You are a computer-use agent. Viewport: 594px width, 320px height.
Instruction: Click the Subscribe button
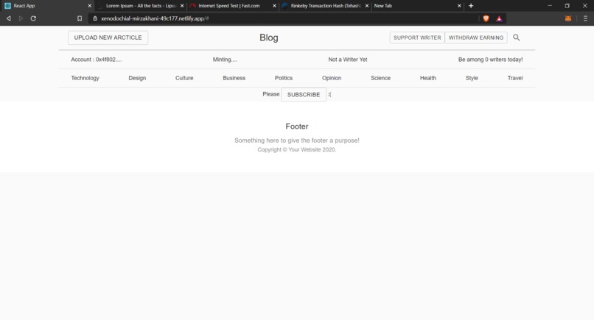[x=304, y=95]
